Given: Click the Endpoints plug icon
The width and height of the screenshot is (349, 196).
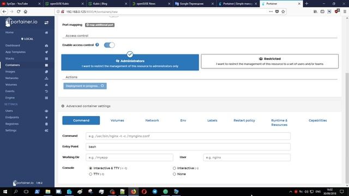Looking at the screenshot, I should coord(46,118).
